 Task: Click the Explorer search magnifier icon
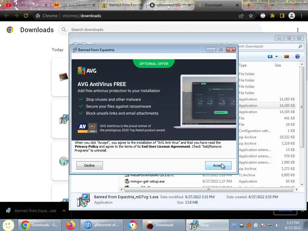click(300, 46)
